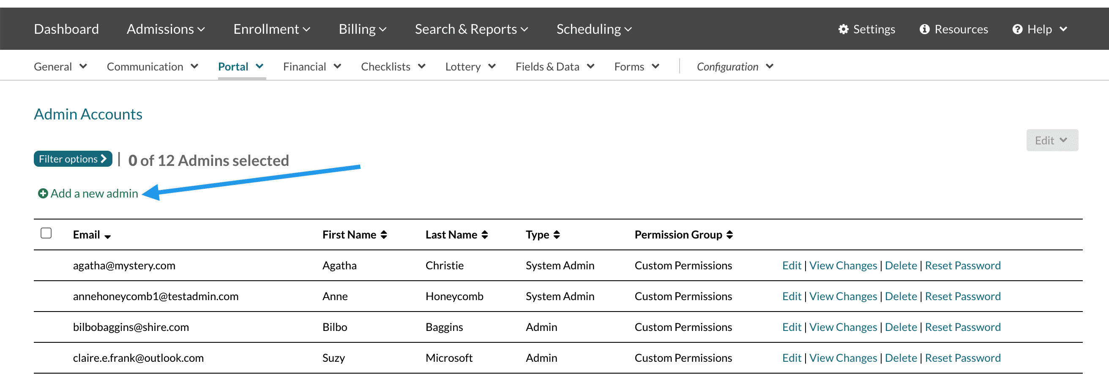Sort by Last Name column arrows
Image resolution: width=1109 pixels, height=374 pixels.
484,235
